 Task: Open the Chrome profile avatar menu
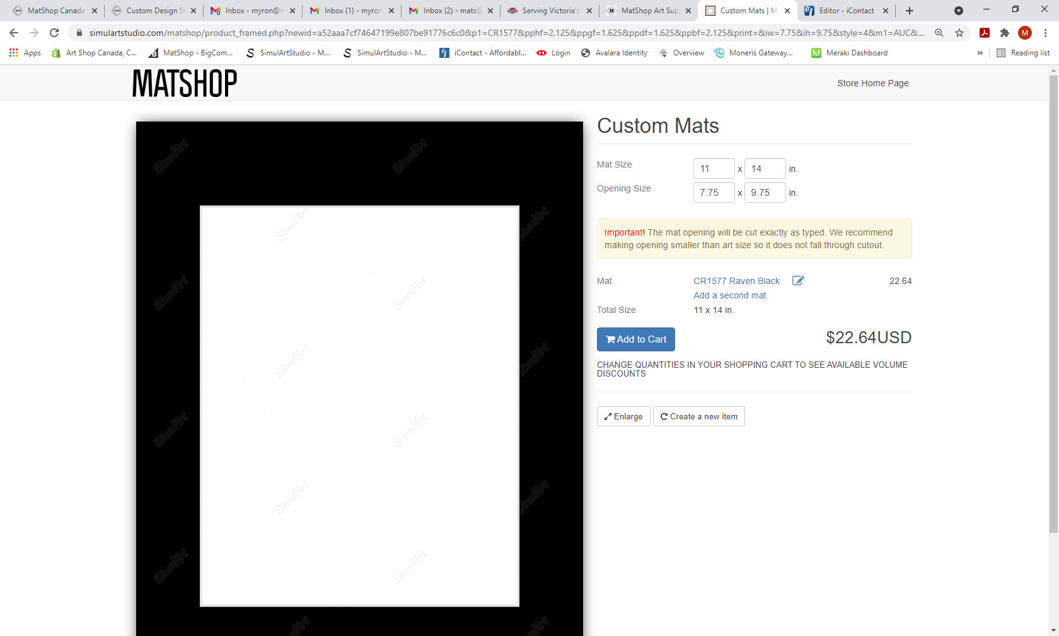point(1025,33)
